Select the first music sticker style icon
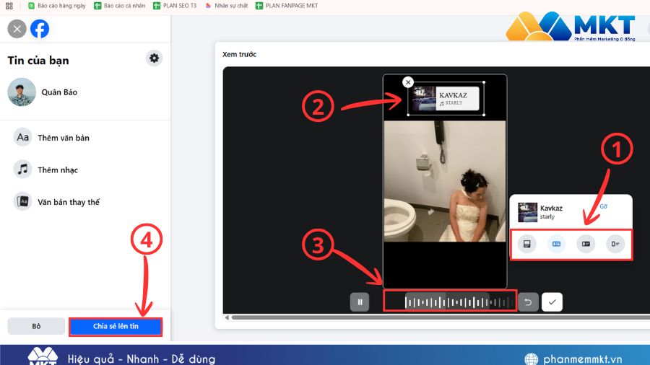 [529, 245]
